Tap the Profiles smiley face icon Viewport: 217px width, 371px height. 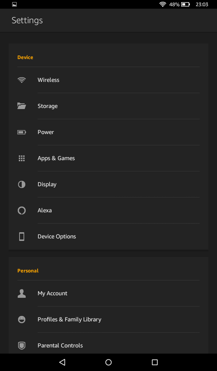click(x=22, y=320)
